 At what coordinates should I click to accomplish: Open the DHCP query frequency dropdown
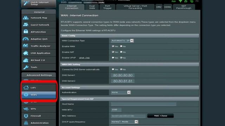coord(124,122)
